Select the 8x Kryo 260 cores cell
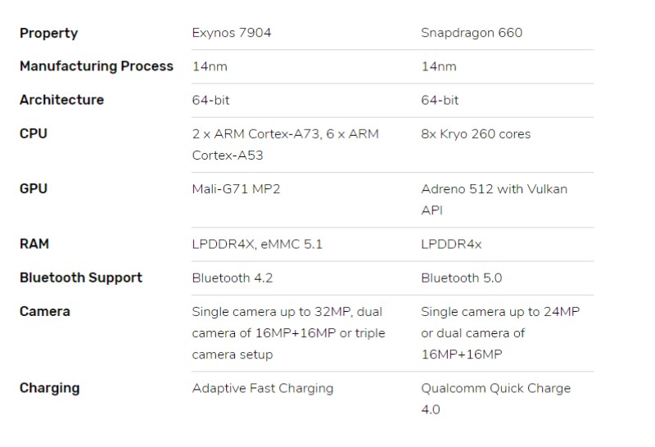655x447 pixels. tap(476, 133)
